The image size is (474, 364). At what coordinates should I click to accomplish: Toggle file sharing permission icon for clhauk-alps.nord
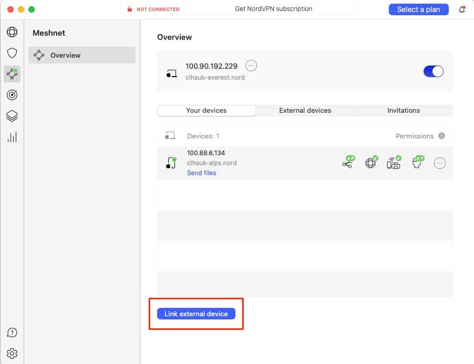pyautogui.click(x=418, y=162)
